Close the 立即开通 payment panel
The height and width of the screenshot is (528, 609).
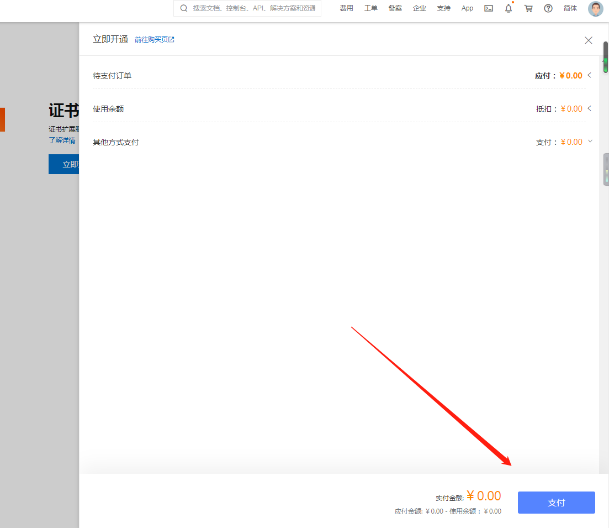(589, 40)
